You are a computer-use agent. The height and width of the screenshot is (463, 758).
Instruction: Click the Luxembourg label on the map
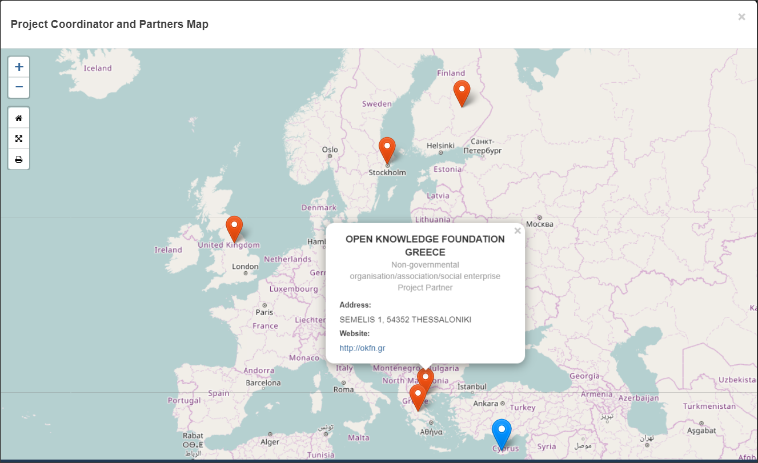(294, 289)
